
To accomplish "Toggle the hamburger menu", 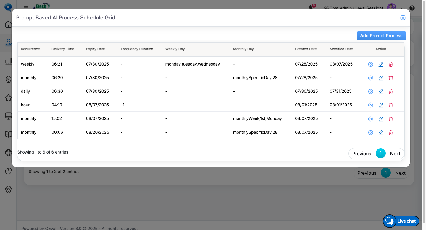I will coord(26,8).
